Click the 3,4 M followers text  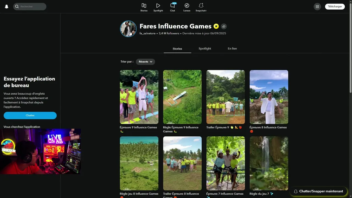point(169,33)
